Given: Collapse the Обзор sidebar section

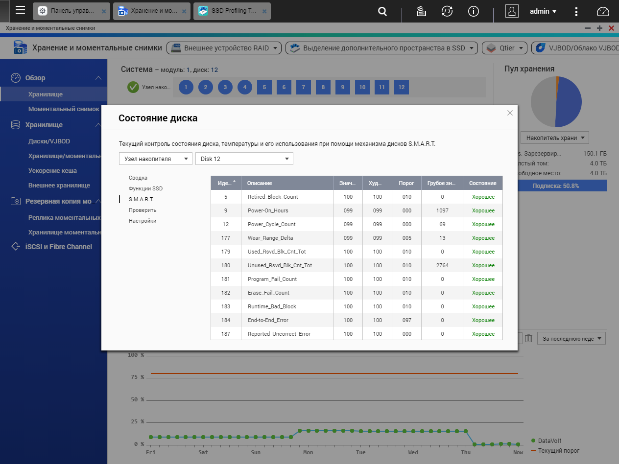Looking at the screenshot, I should 98,78.
